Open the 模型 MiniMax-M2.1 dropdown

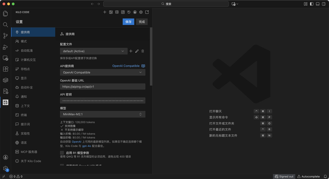point(102,114)
